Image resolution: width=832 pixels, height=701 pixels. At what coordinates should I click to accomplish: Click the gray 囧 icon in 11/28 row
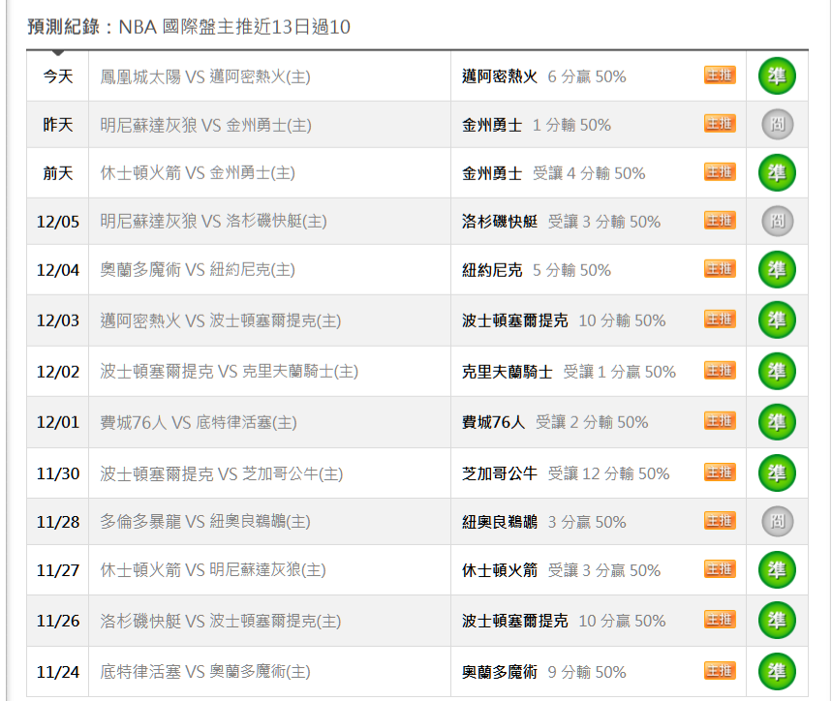click(x=778, y=521)
